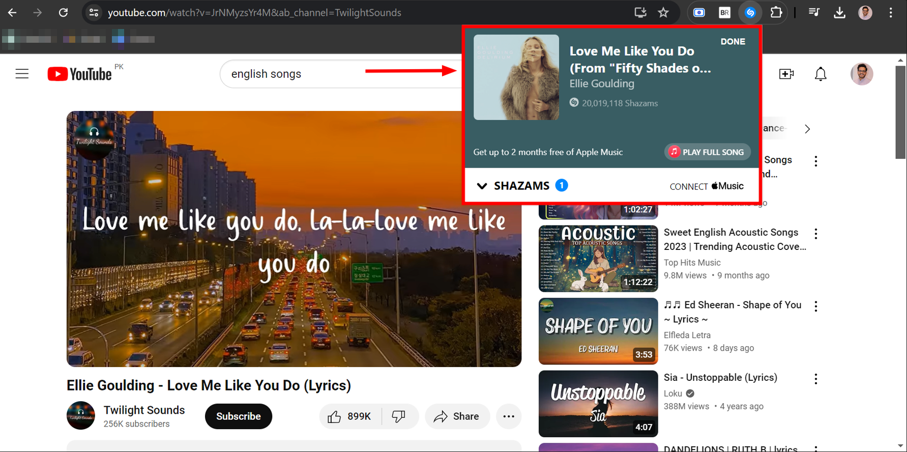Like the video with 899K likes
Image resolution: width=907 pixels, height=452 pixels.
point(349,416)
